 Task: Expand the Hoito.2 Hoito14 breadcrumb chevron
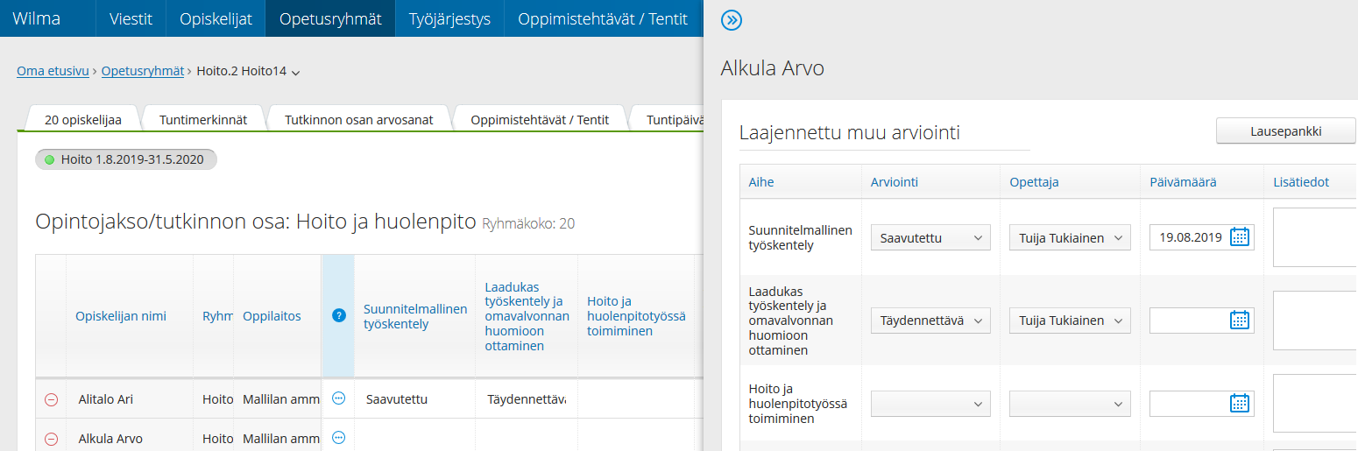point(295,73)
